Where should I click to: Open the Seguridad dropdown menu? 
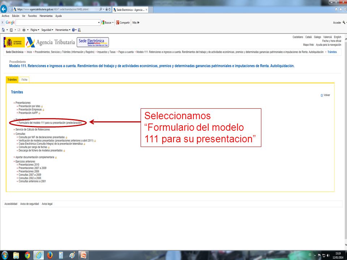pyautogui.click(x=47, y=30)
